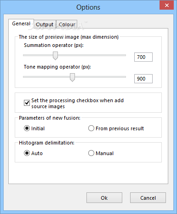The width and height of the screenshot is (177, 214).
Task: Click Summation slider track right of thumb
Action: [x=92, y=55]
